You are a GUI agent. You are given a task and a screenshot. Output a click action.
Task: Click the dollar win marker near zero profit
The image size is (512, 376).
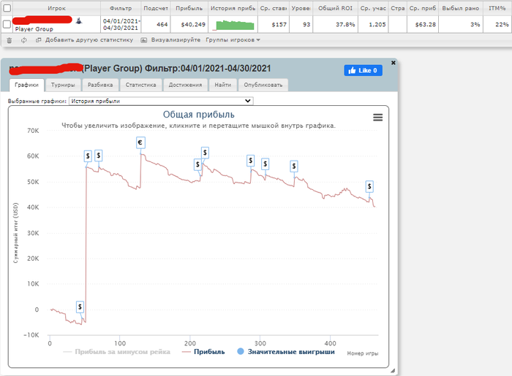pos(80,307)
